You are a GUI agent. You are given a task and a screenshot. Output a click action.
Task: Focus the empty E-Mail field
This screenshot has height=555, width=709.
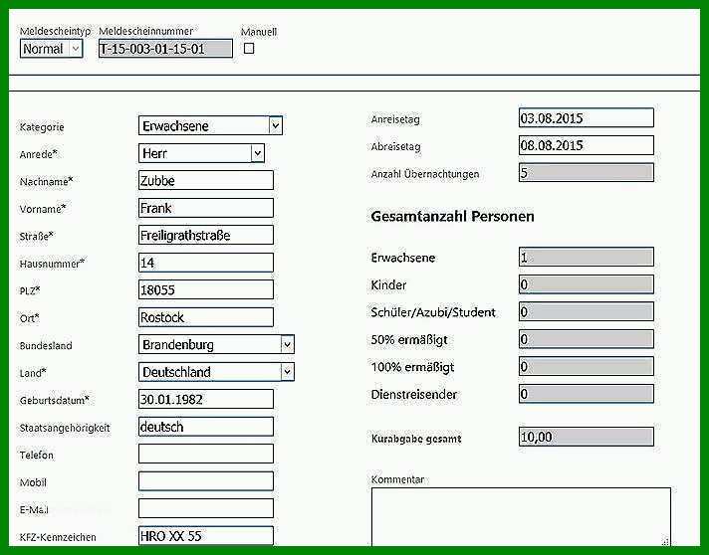coord(206,508)
